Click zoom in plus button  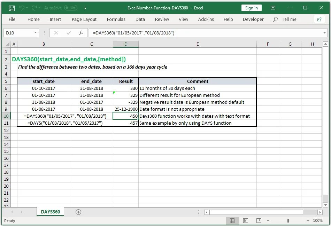point(308,221)
